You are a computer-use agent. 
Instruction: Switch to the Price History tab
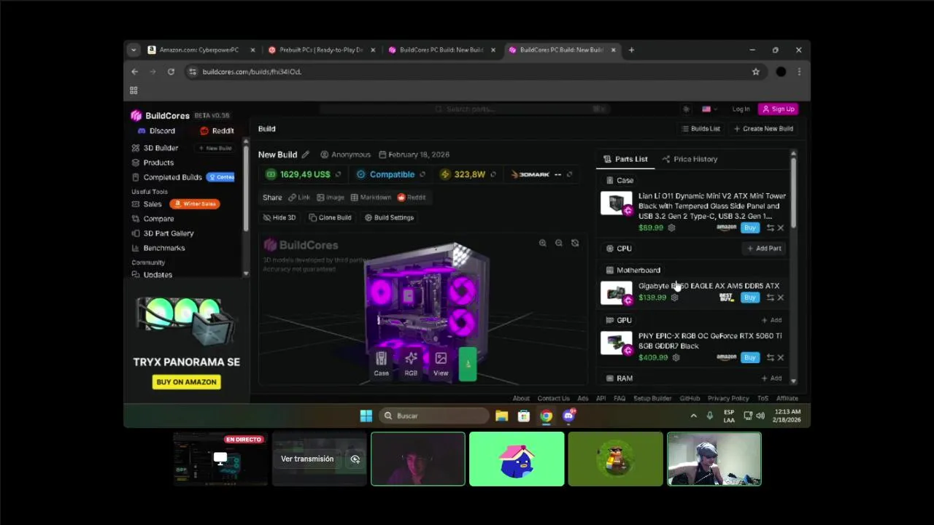point(690,159)
